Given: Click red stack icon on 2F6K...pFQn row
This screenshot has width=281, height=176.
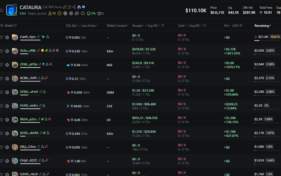Looking at the screenshot, I should tap(51, 64).
